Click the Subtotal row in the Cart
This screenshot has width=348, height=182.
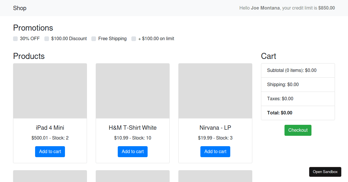click(292, 70)
